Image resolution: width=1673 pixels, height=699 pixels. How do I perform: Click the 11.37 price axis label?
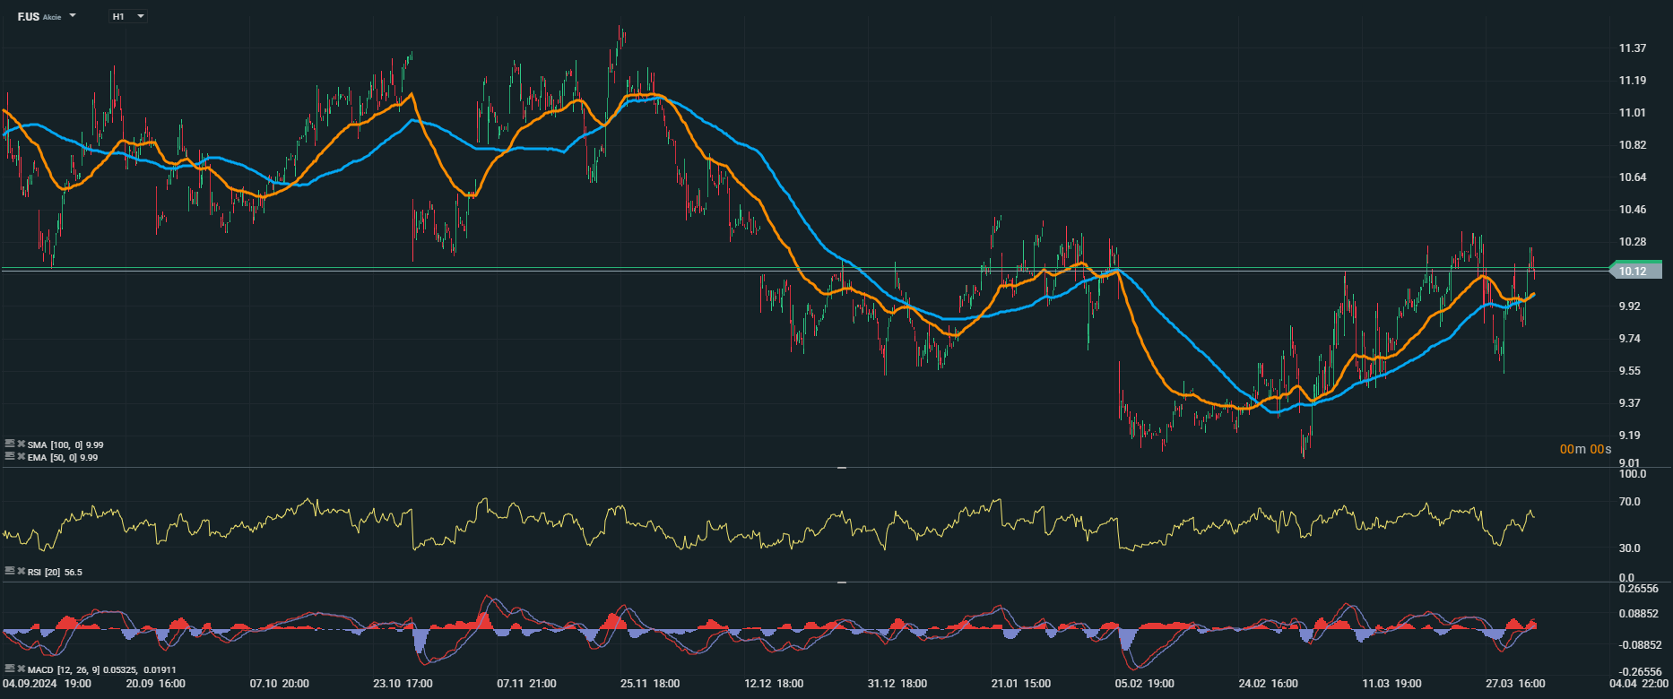pyautogui.click(x=1632, y=48)
